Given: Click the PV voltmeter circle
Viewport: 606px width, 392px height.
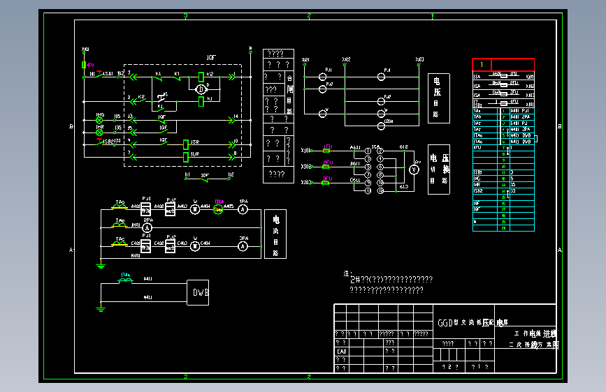Looking at the screenshot, I should tap(414, 169).
